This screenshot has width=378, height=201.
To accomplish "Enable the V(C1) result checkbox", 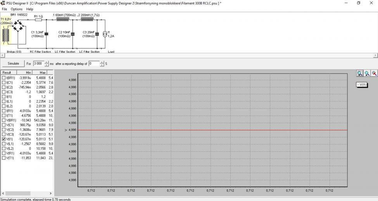I will [x=3, y=125].
